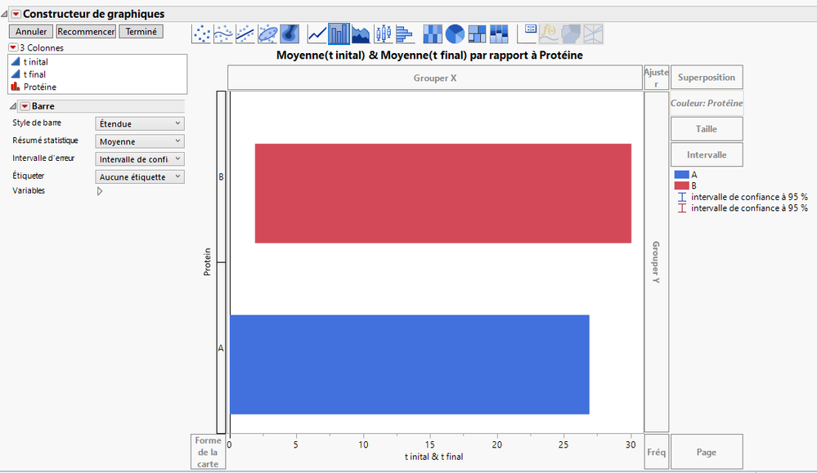817x473 pixels.
Task: Click red confidence interval legend marker
Action: (x=681, y=208)
